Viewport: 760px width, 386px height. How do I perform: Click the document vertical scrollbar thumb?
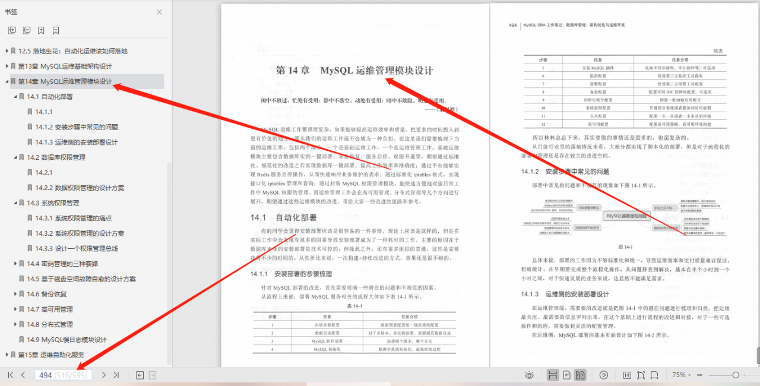(757, 355)
